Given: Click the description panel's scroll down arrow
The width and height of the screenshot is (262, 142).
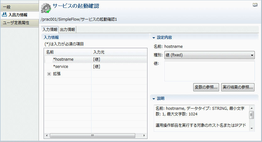Looking at the screenshot, I should (252, 129).
